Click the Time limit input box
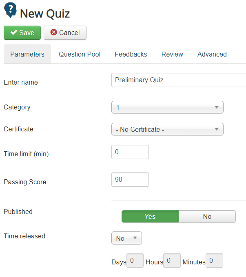The width and height of the screenshot is (246, 277). pyautogui.click(x=130, y=152)
